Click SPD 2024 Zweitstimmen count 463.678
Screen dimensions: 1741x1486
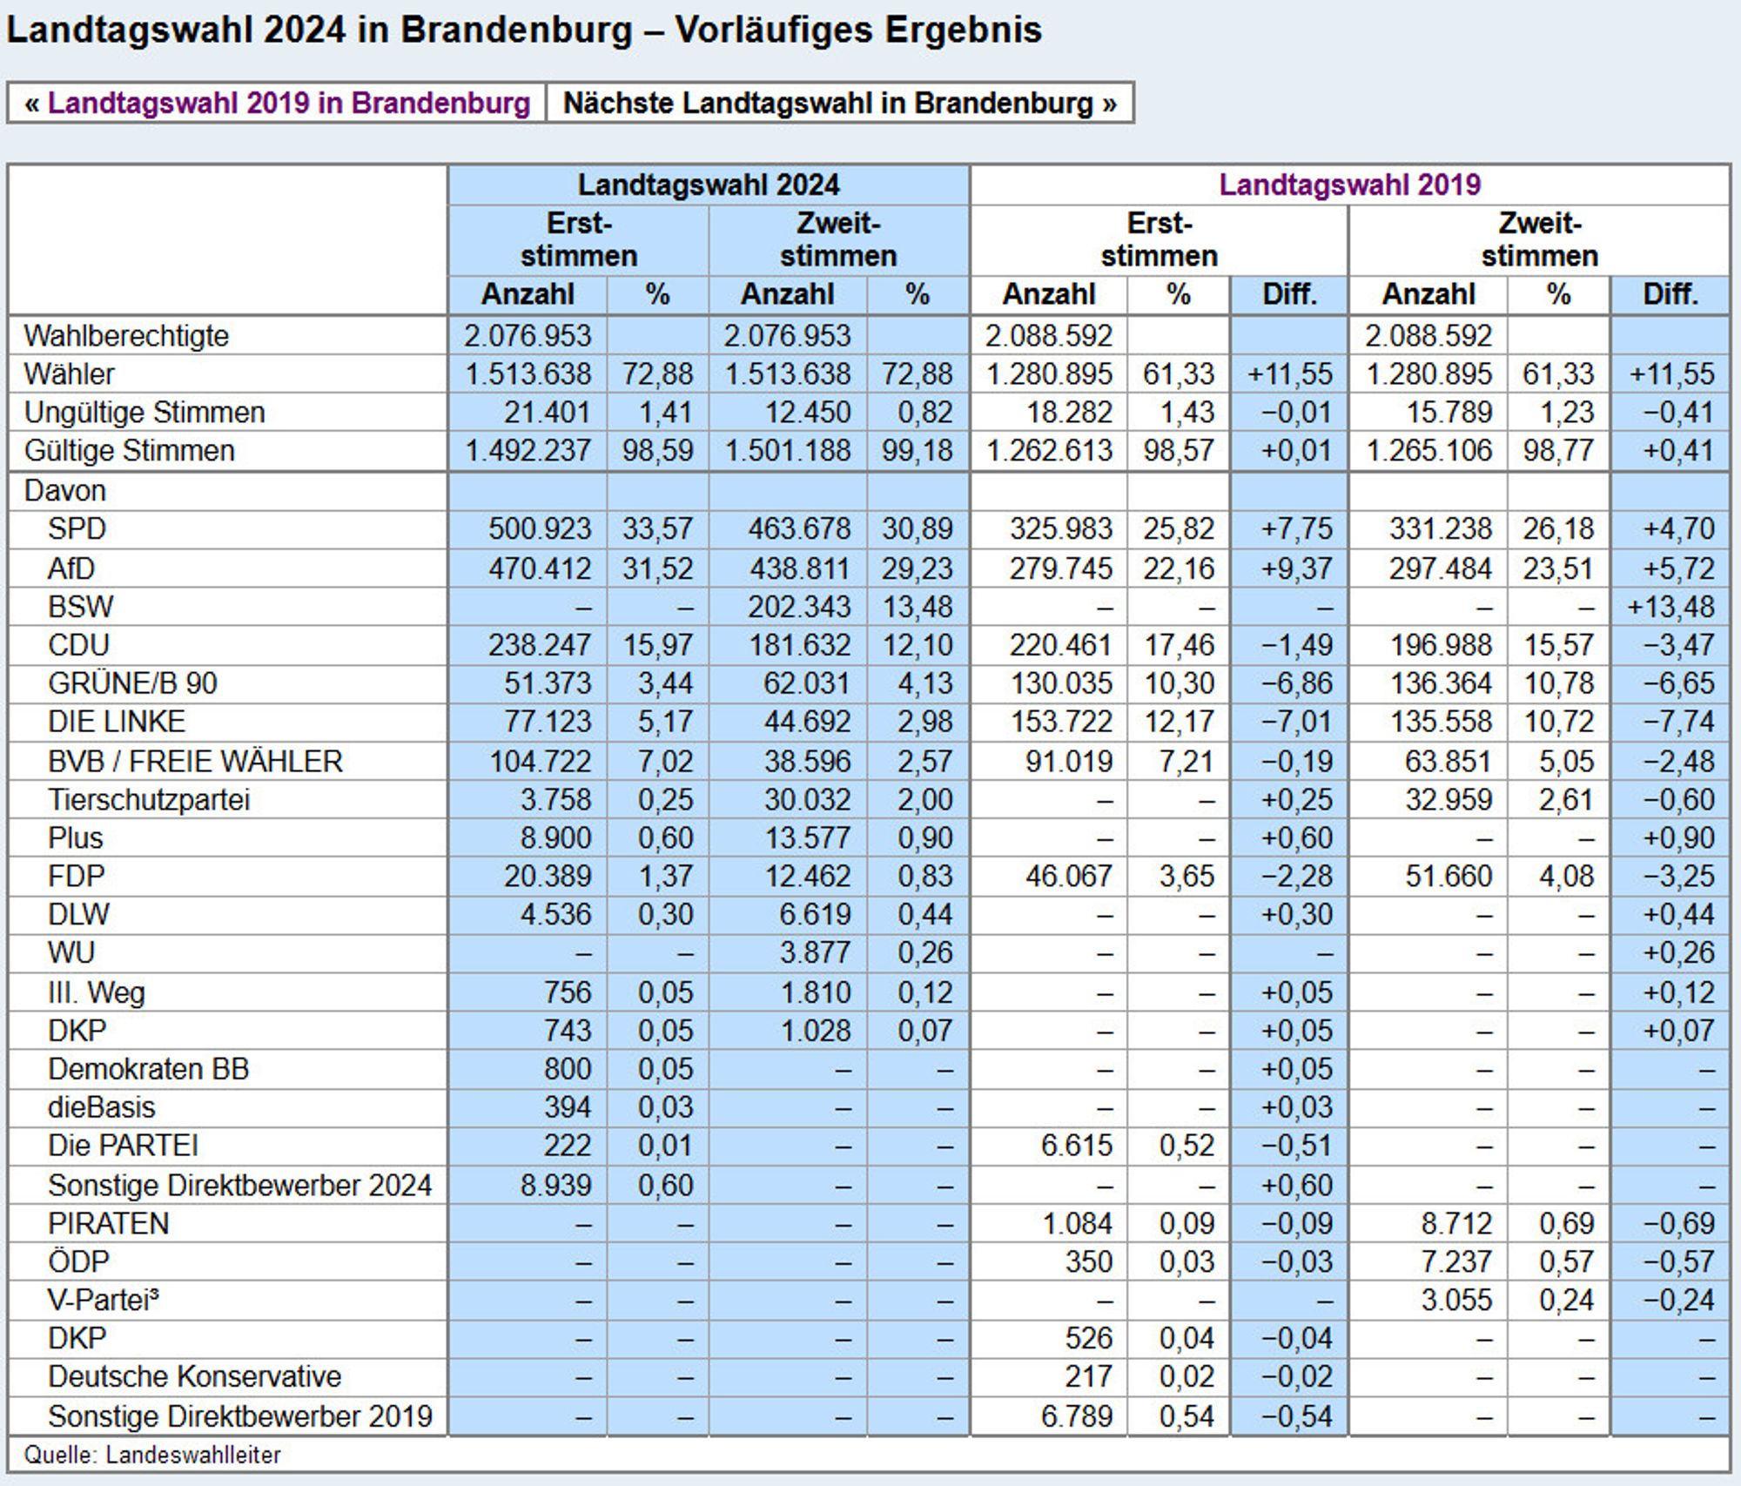coord(799,528)
